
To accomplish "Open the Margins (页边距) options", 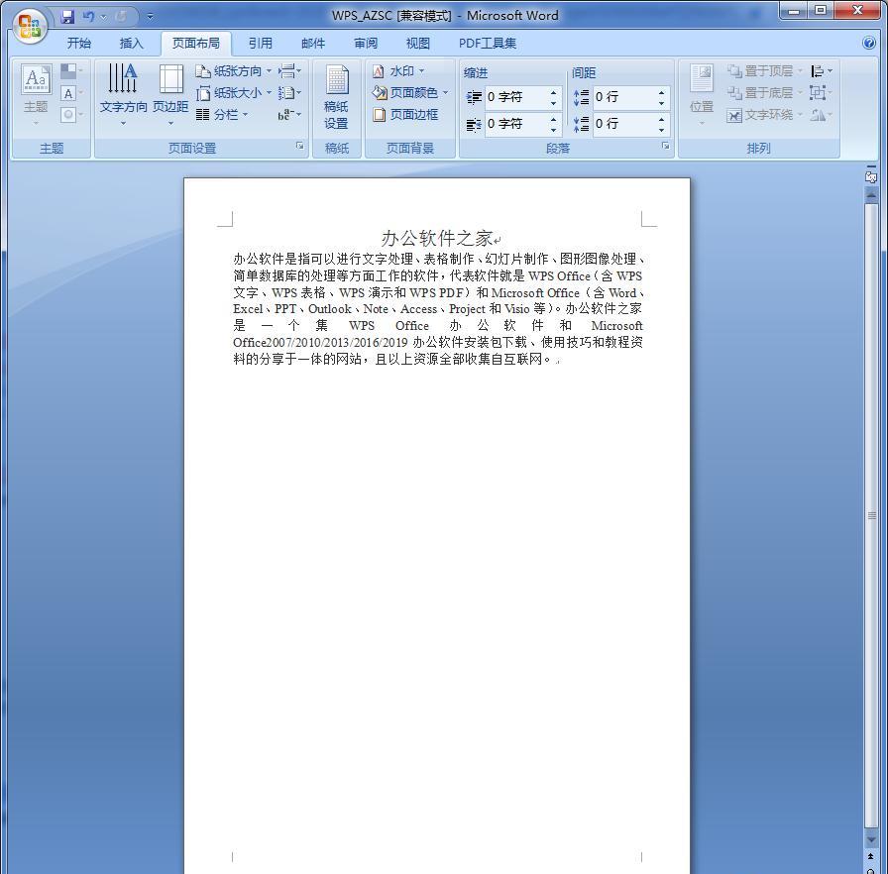I will [x=169, y=94].
